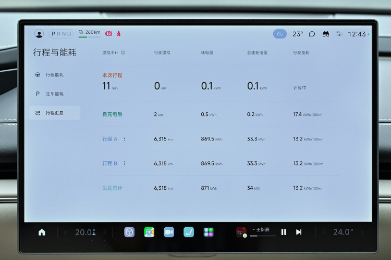
Task: Open the all-apps grid
Action: (209, 232)
